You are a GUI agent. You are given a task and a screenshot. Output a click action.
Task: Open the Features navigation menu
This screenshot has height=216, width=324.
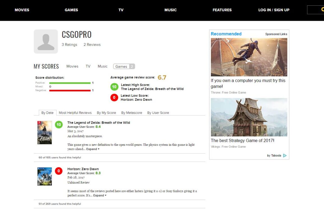[222, 10]
